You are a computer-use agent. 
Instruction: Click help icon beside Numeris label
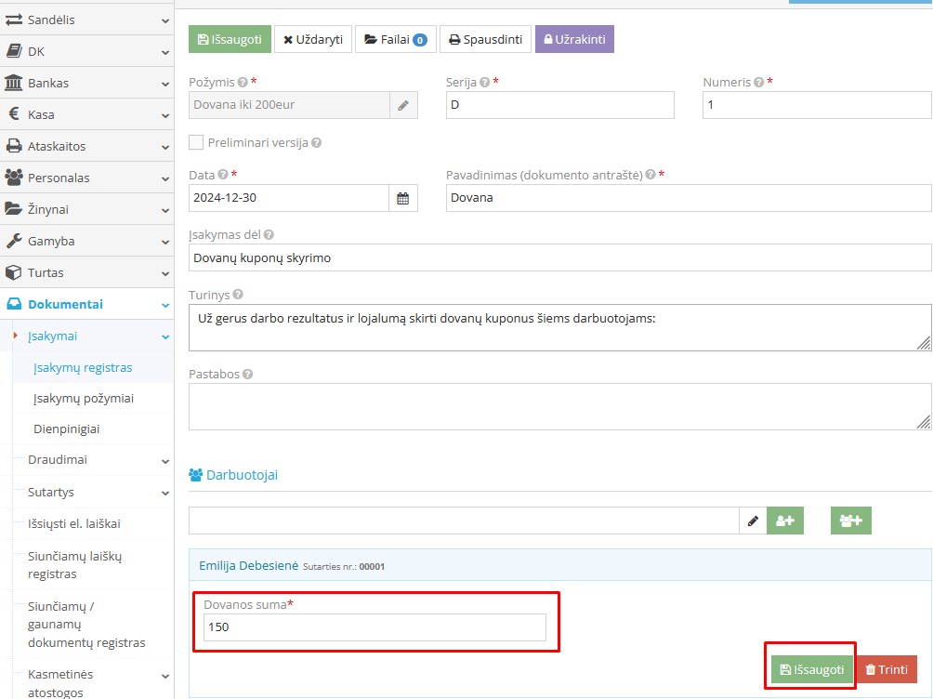[x=758, y=83]
